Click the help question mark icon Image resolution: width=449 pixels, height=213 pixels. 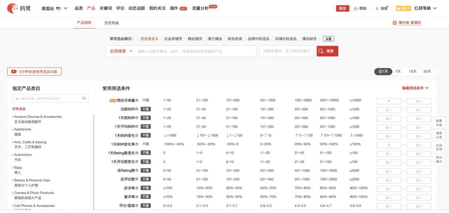pyautogui.click(x=355, y=9)
